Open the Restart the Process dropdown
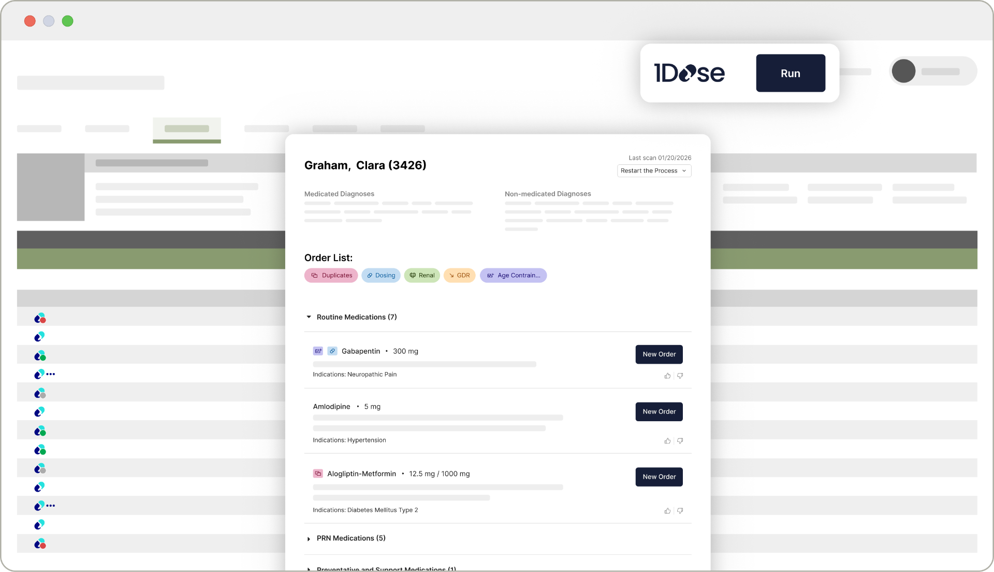994x572 pixels. (x=654, y=170)
